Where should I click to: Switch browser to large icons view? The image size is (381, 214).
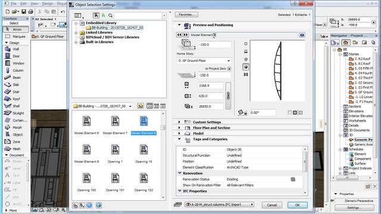(x=149, y=106)
